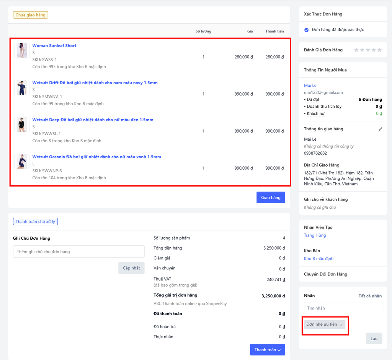Click the Wetsuit Deep black product image
Viewport: 392px width, 360px height.
[21, 125]
